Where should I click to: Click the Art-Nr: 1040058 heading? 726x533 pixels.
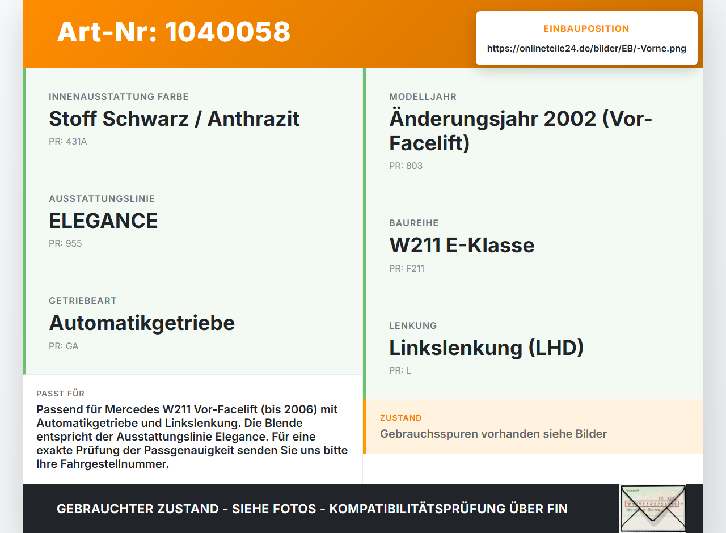pyautogui.click(x=174, y=32)
